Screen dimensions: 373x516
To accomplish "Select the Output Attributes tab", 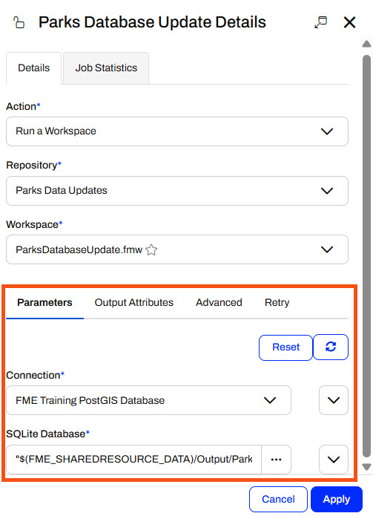I will [x=133, y=302].
